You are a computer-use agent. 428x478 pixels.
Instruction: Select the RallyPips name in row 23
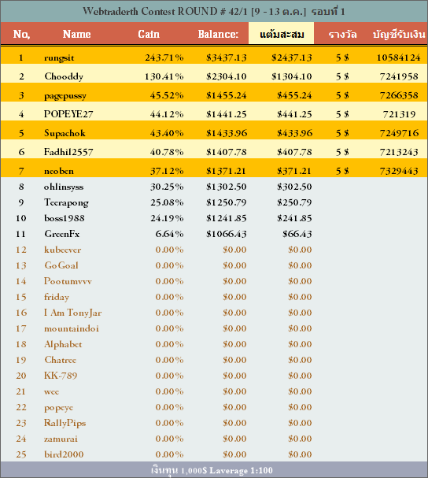point(65,423)
